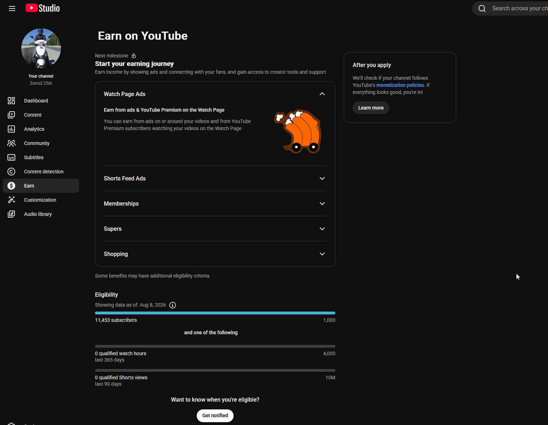Click 'Some benefits may have additional eligibility criteria' note

(153, 276)
